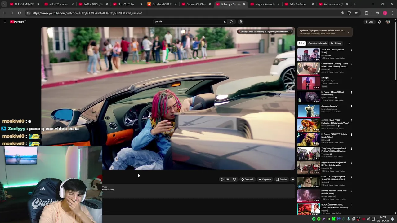Go back with the browser back arrow
The width and height of the screenshot is (397, 223).
(4, 13)
